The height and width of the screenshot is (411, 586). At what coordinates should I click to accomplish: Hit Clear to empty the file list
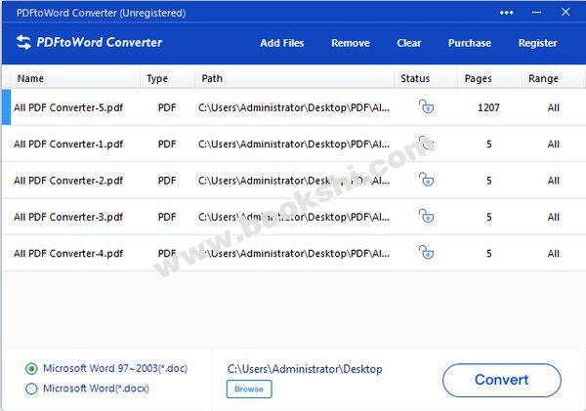[409, 43]
